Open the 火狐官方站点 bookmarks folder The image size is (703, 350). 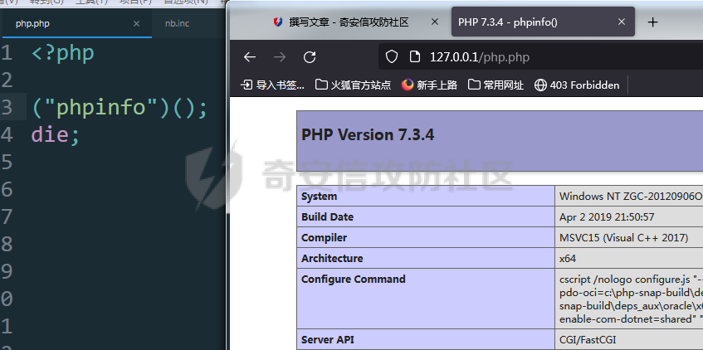[353, 85]
